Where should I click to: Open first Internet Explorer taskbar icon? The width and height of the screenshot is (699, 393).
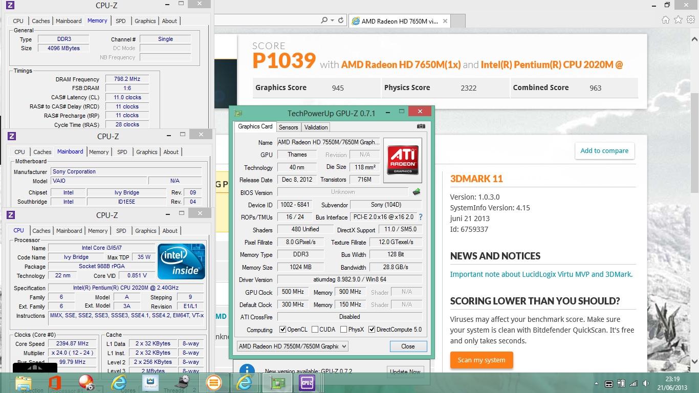click(118, 383)
